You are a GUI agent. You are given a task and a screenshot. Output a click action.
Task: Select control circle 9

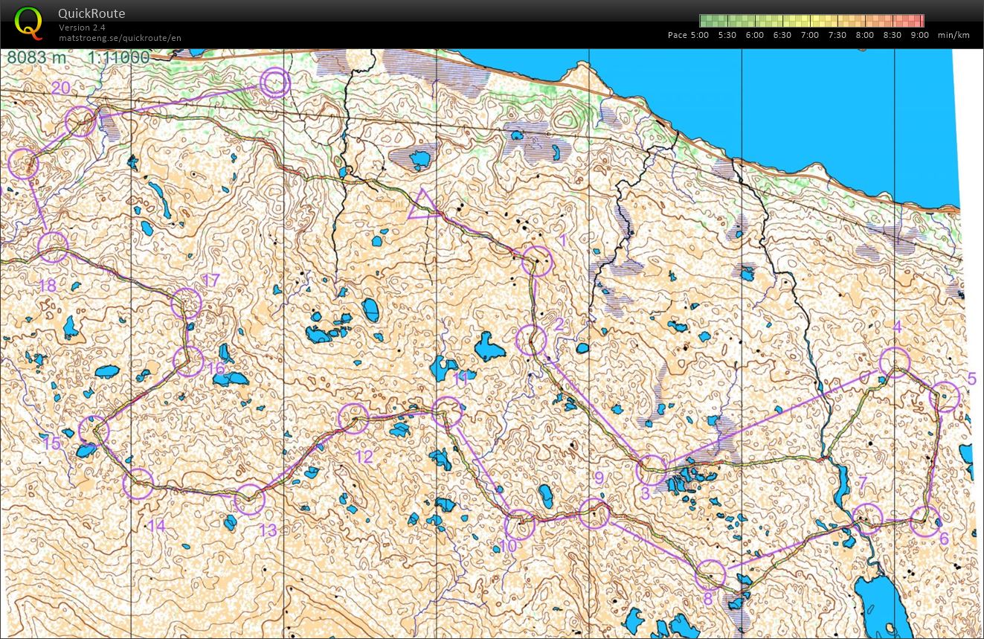pos(594,513)
